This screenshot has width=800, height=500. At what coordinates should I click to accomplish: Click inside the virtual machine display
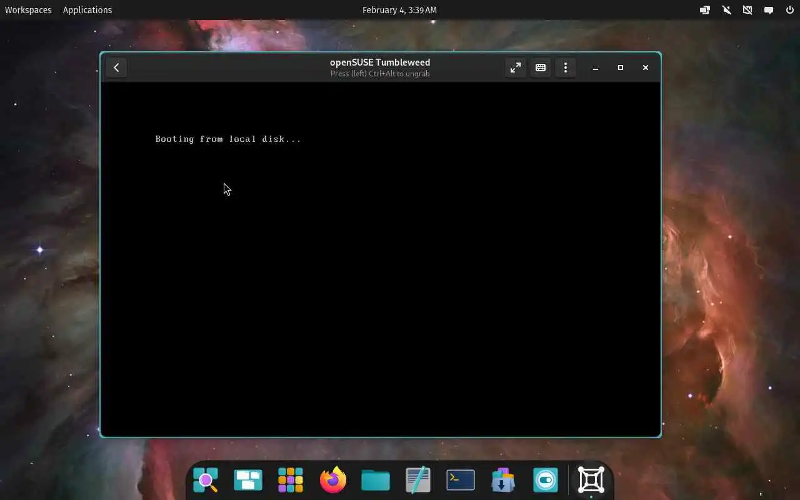(x=381, y=259)
